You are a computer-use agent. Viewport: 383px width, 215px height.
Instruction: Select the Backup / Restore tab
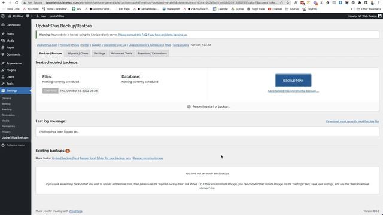point(50,53)
